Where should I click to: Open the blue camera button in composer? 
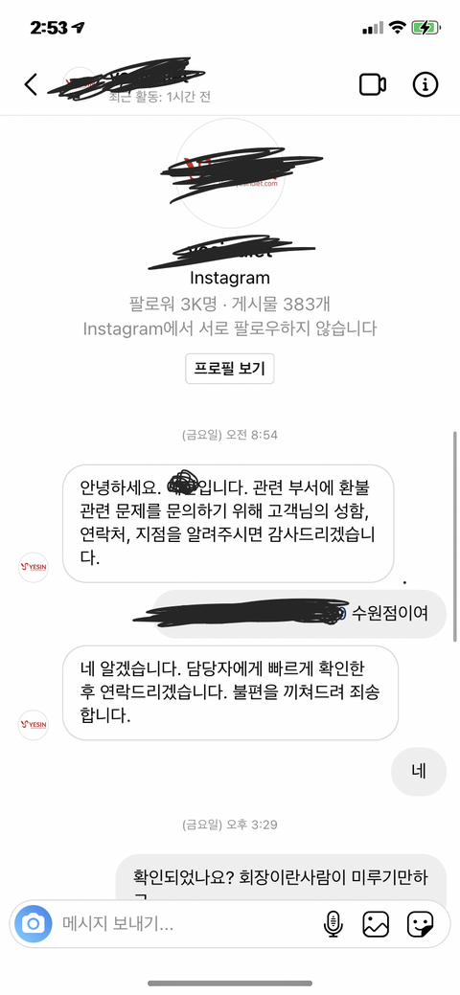33,923
